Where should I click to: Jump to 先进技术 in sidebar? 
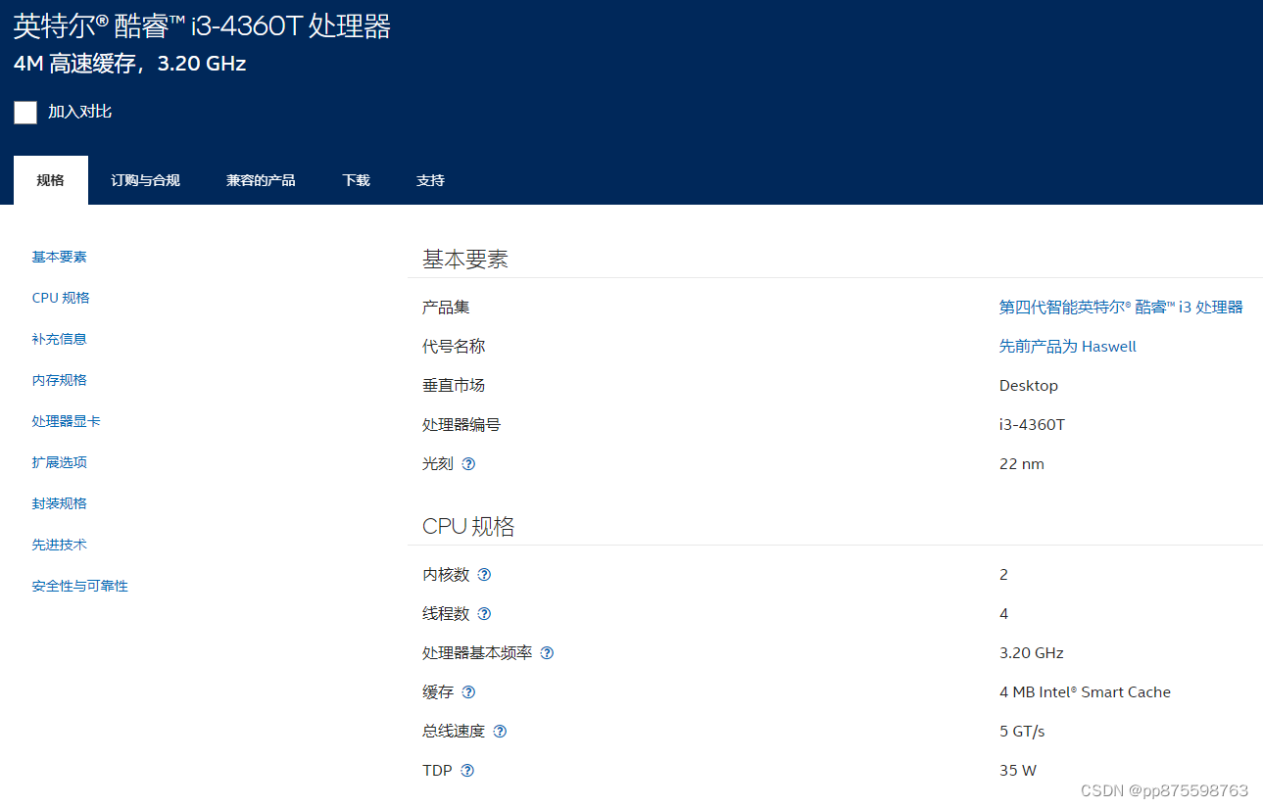[x=59, y=545]
